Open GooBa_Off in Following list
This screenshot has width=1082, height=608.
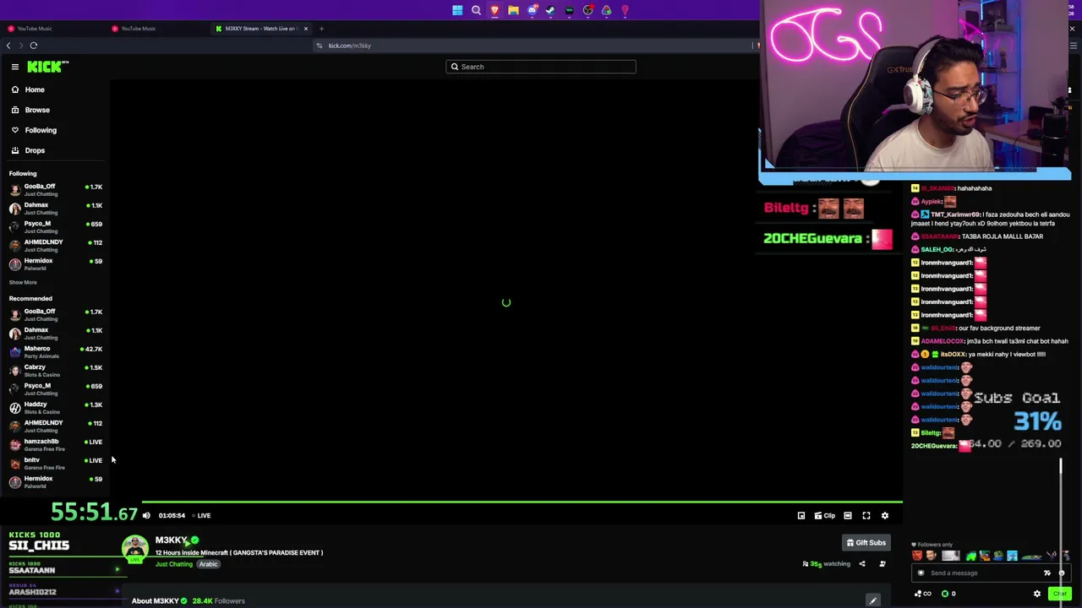55,190
